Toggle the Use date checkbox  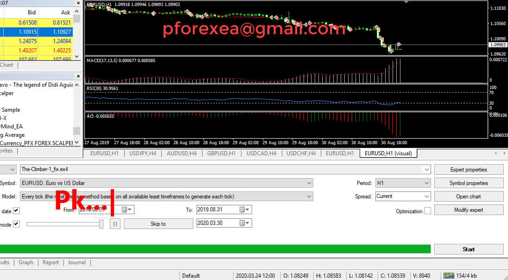(x=17, y=210)
